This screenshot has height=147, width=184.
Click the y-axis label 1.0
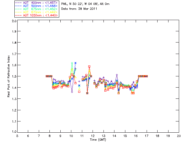pyautogui.click(x=14, y=131)
